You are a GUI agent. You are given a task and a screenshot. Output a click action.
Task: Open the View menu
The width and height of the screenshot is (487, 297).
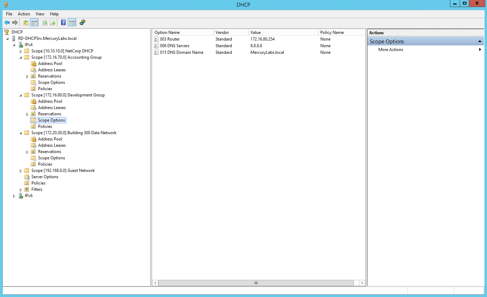point(40,14)
